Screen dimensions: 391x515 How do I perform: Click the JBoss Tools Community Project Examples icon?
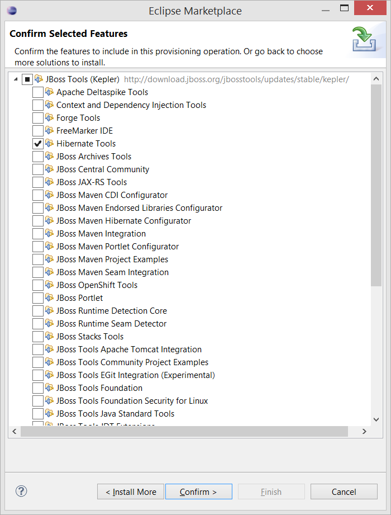click(x=49, y=362)
